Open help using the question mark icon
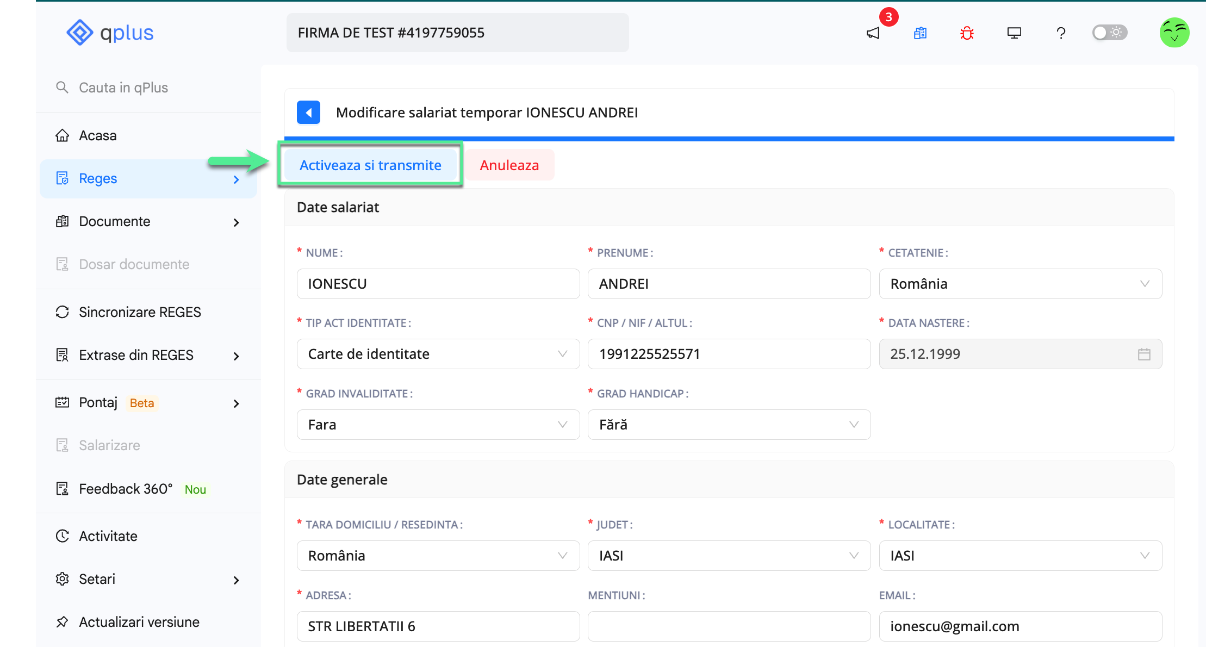 tap(1061, 33)
